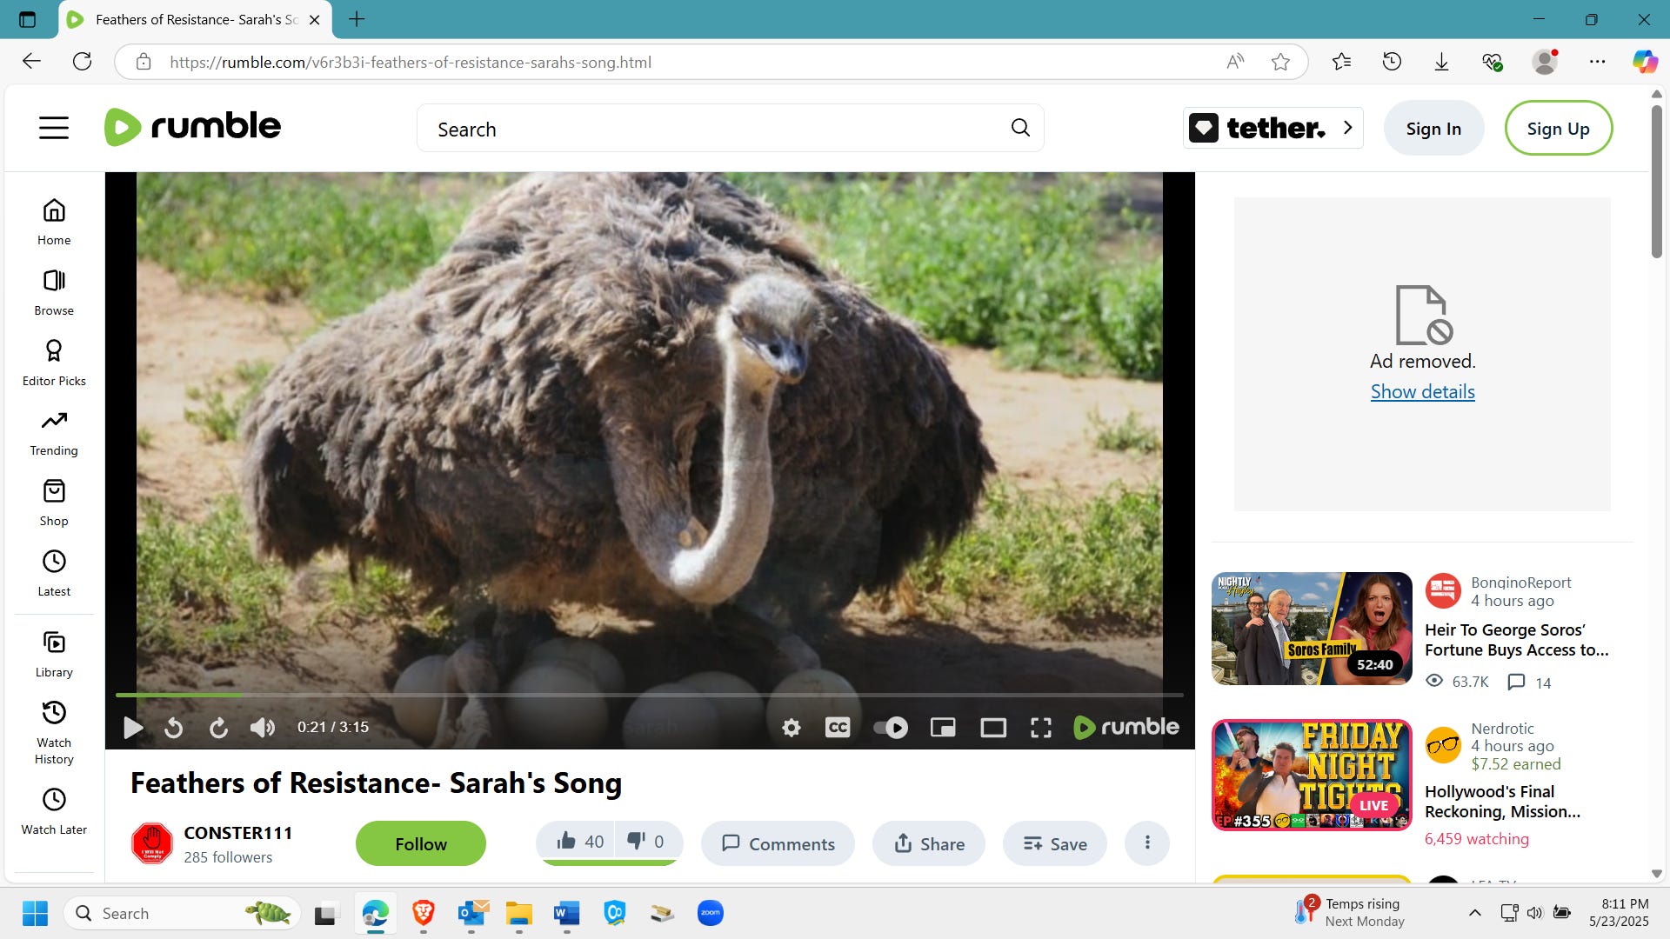This screenshot has width=1670, height=939.
Task: Open the hamburger main menu
Action: click(54, 129)
